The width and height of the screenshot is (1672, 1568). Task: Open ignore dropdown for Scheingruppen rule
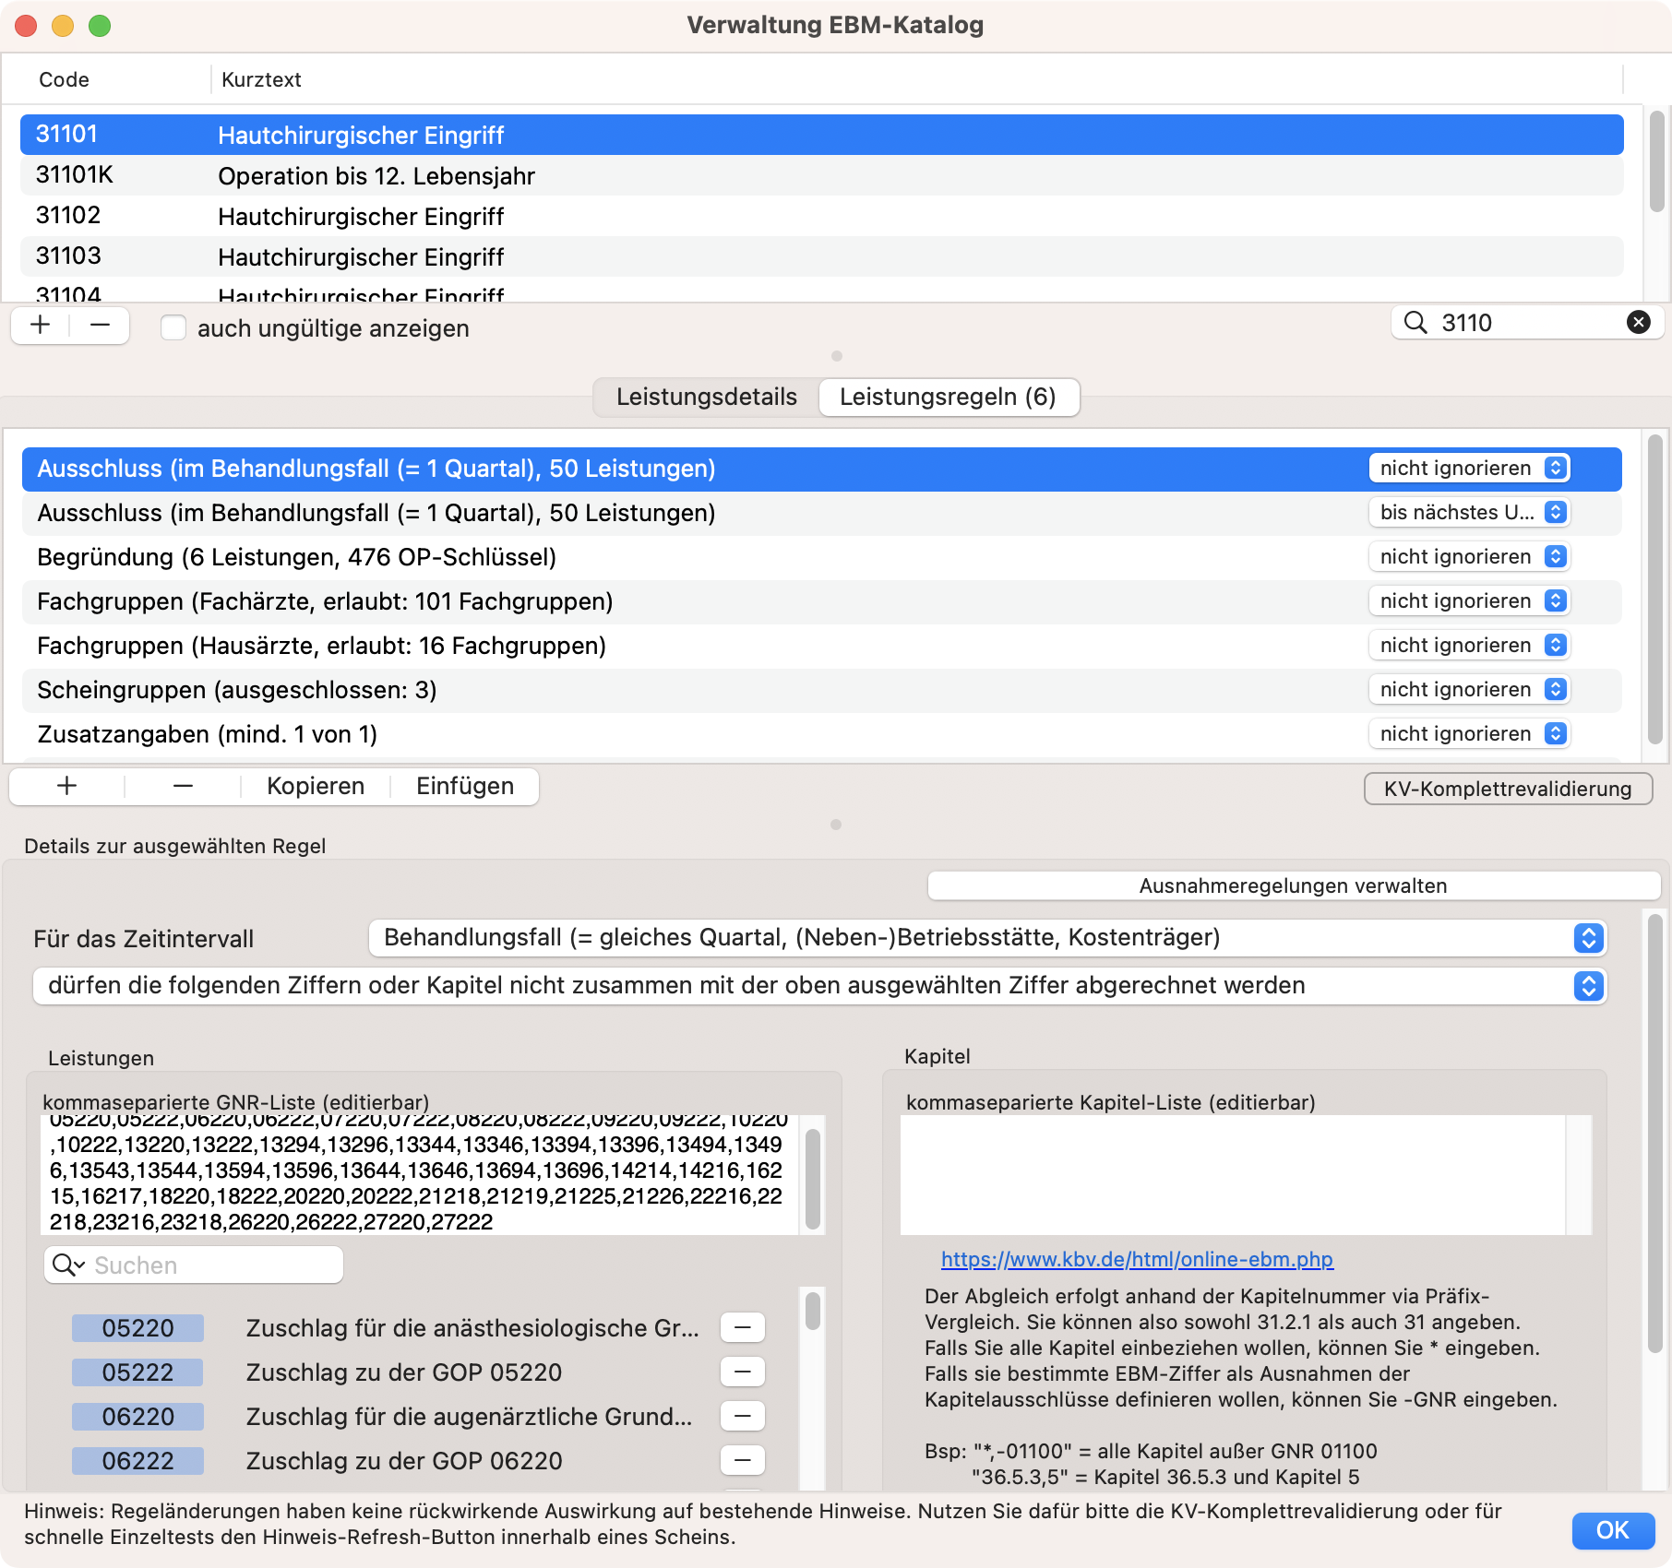1469,690
